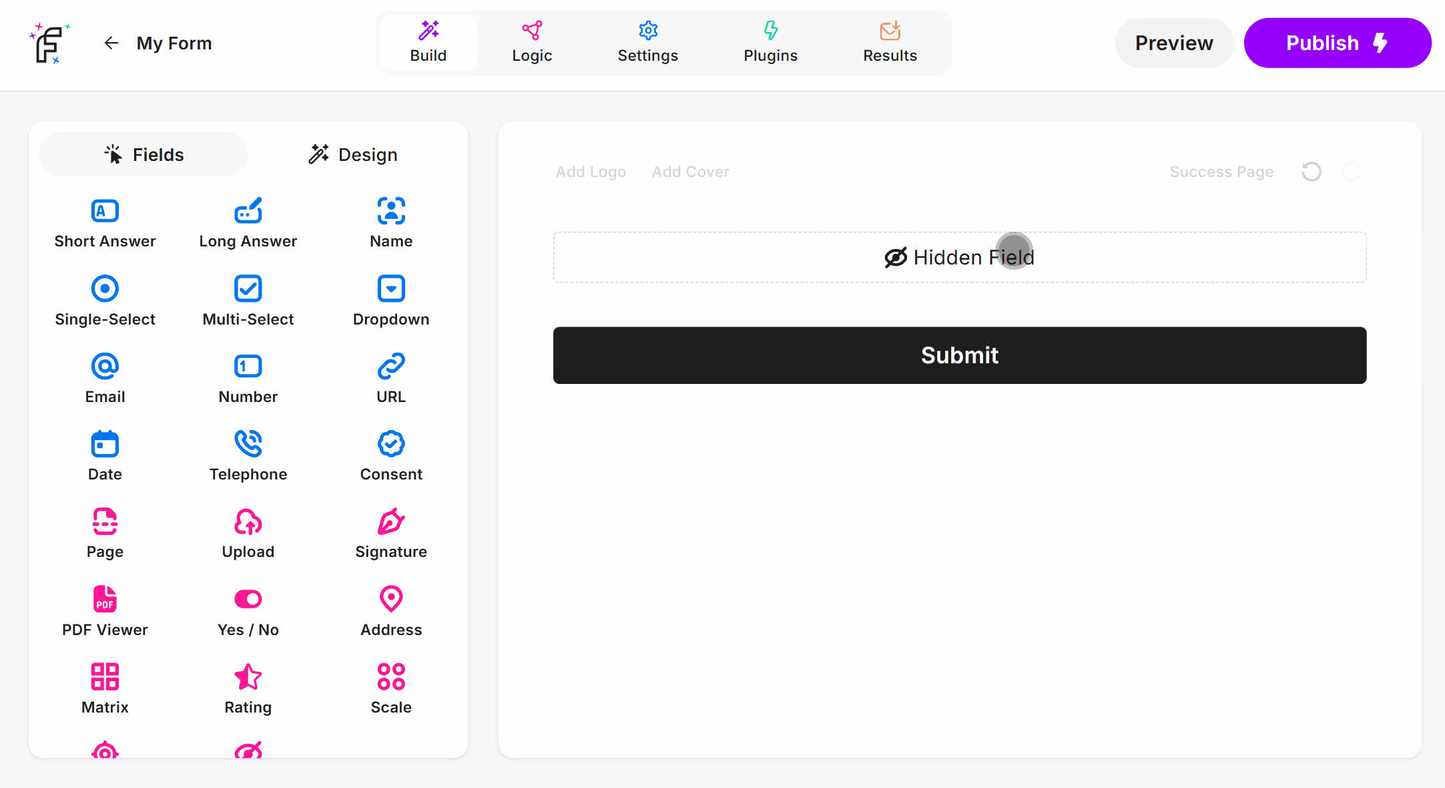Click Add Cover link
Image resolution: width=1445 pixels, height=788 pixels.
coord(691,172)
